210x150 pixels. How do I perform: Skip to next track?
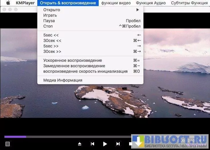pos(118,144)
